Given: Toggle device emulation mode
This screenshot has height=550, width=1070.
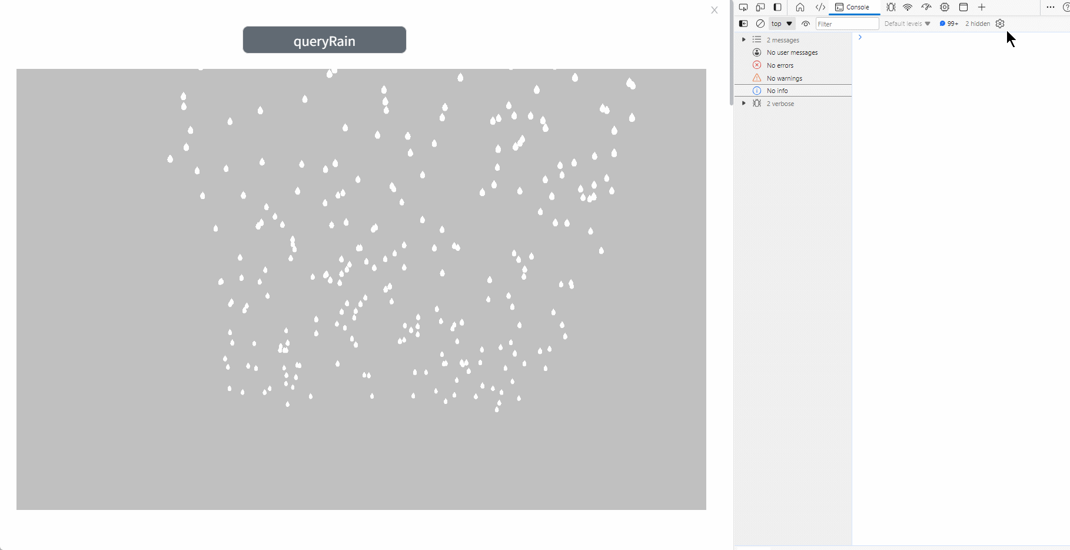Looking at the screenshot, I should (x=760, y=8).
